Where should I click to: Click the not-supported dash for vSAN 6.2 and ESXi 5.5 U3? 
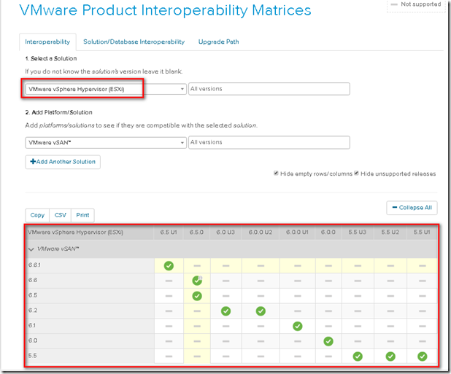(x=358, y=311)
